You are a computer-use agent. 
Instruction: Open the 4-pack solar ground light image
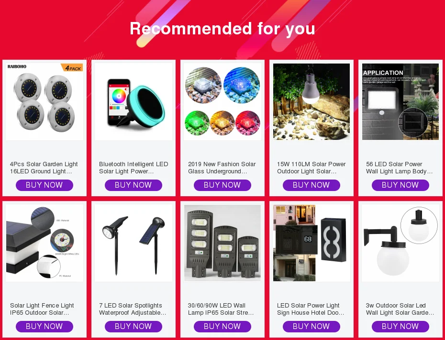coord(44,102)
